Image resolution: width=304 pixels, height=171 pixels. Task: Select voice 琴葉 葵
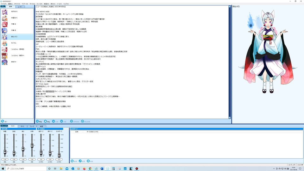(17, 30)
